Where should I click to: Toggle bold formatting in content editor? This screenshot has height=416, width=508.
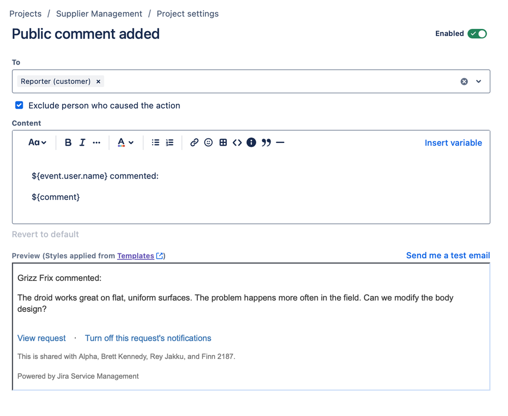pos(68,142)
